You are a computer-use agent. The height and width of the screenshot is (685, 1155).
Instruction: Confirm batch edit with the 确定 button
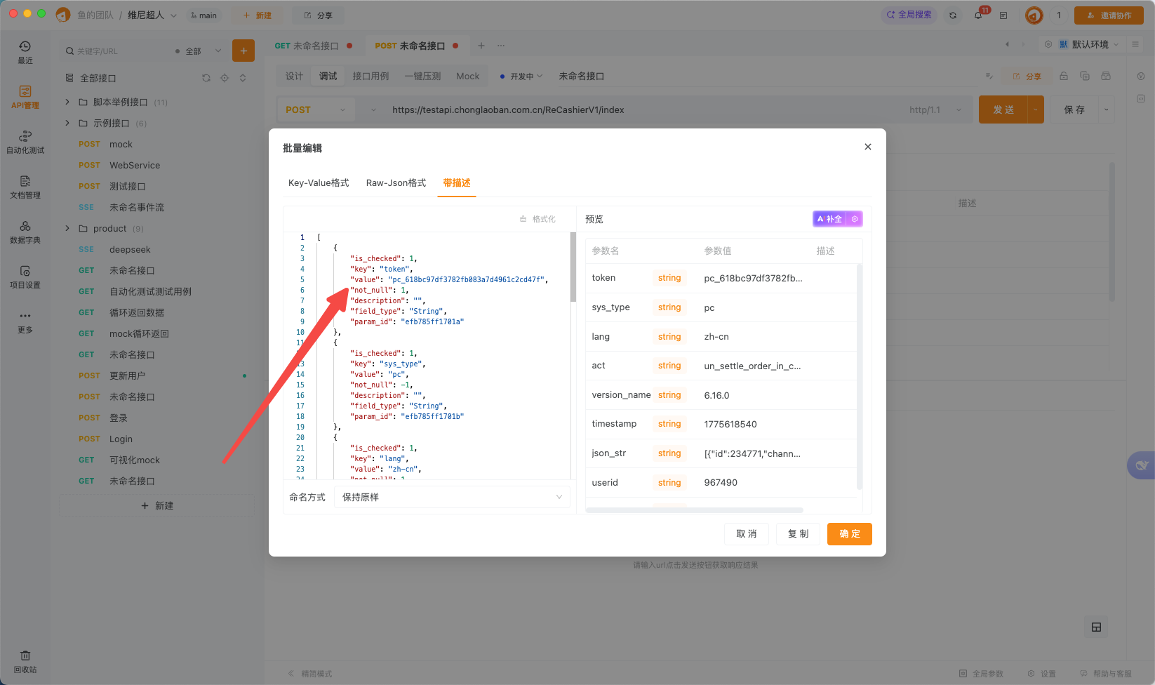[x=849, y=533]
